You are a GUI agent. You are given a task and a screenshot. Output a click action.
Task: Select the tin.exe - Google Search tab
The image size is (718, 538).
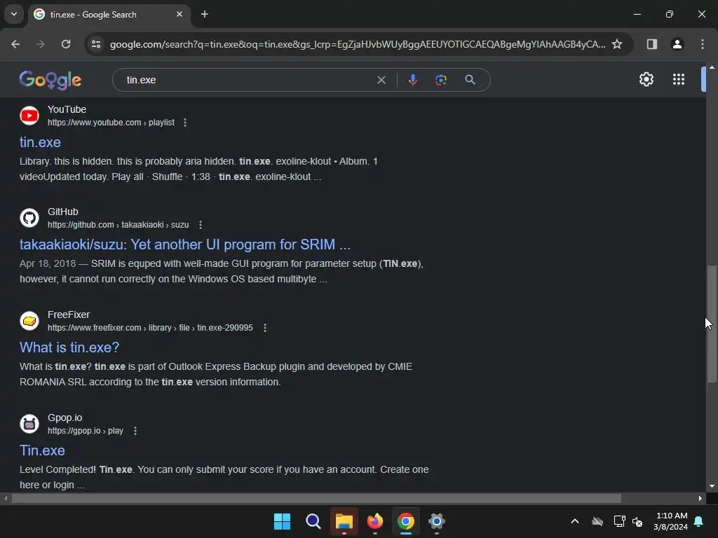tap(109, 14)
